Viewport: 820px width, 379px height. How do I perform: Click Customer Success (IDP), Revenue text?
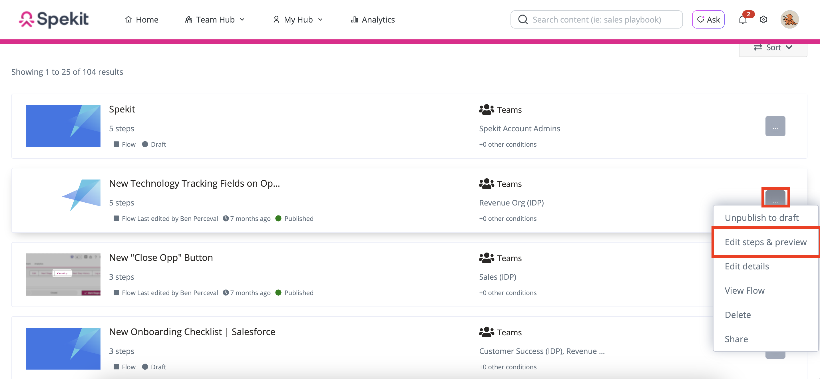[542, 351]
